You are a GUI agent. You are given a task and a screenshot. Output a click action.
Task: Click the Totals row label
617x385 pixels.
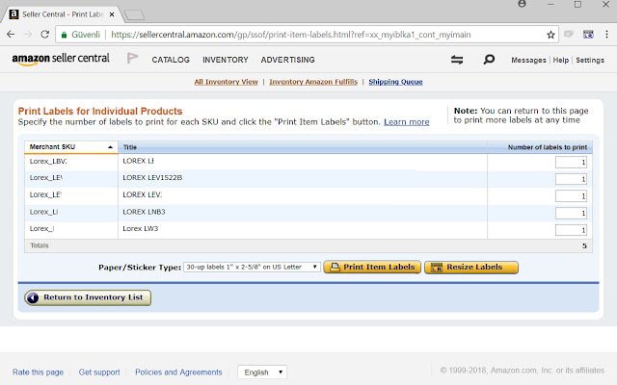click(x=40, y=245)
